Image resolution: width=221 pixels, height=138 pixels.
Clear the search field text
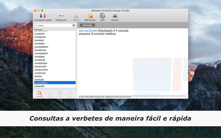pos(74,25)
